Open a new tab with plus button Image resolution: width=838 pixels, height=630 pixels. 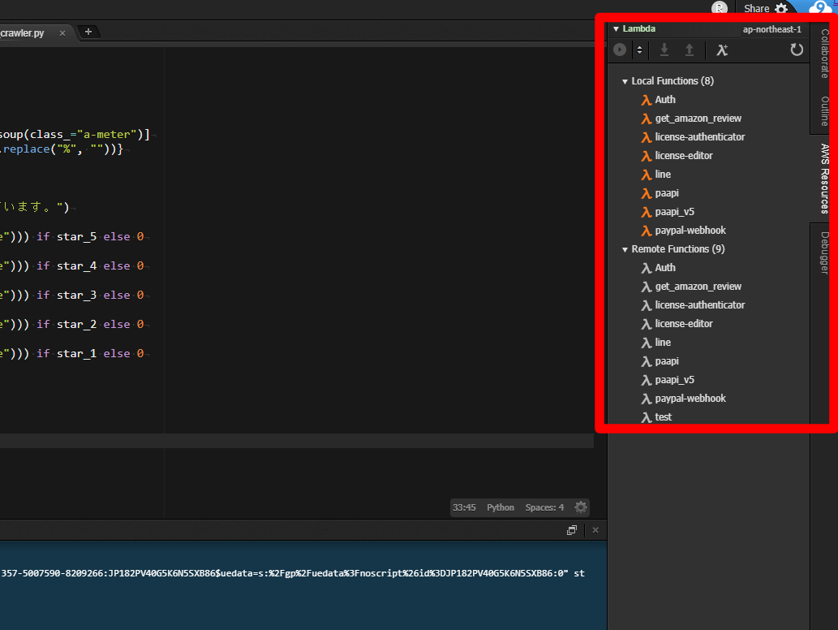88,32
